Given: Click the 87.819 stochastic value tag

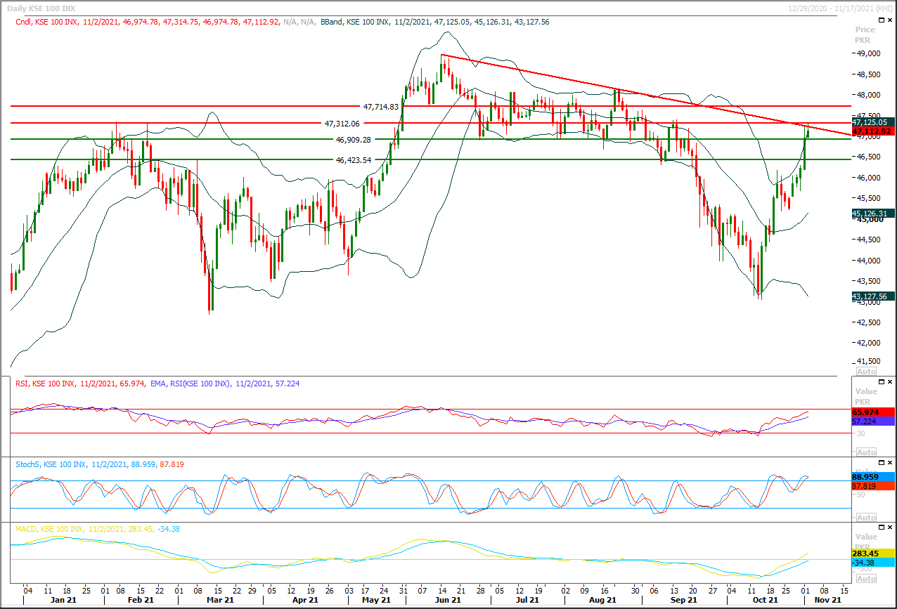Looking at the screenshot, I should (x=872, y=485).
